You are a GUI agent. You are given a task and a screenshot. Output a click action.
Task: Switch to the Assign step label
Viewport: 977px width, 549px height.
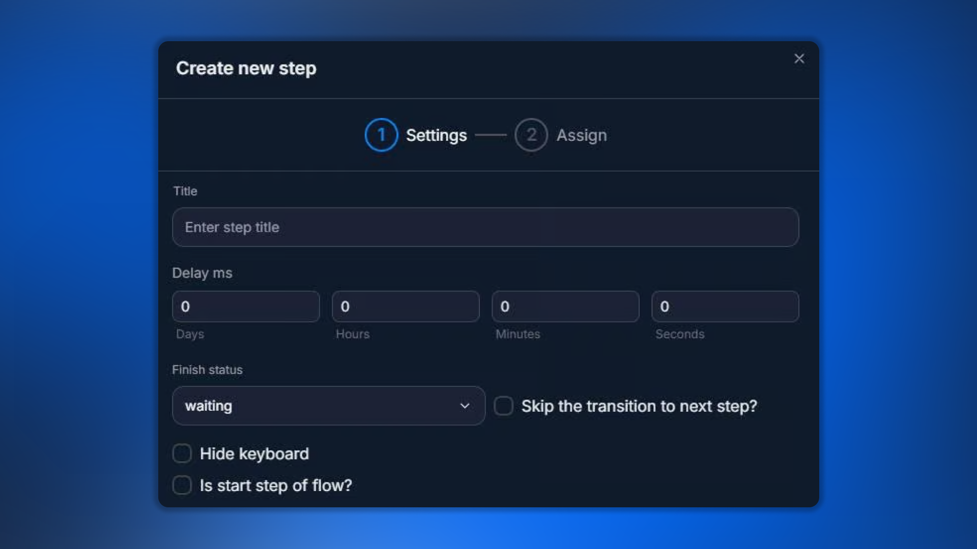pos(582,135)
